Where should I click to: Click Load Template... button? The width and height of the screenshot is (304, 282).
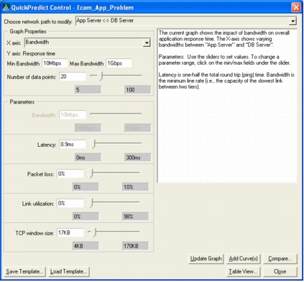pyautogui.click(x=69, y=272)
